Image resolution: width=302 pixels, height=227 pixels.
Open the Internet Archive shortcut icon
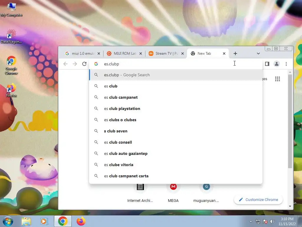click(140, 187)
